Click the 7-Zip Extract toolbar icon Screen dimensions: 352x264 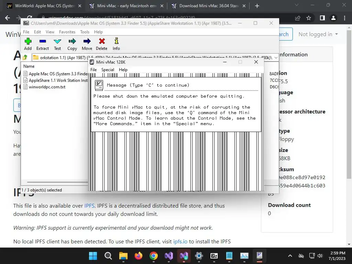42,44
